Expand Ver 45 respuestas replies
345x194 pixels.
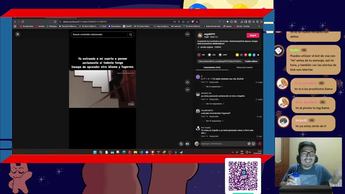(x=215, y=104)
